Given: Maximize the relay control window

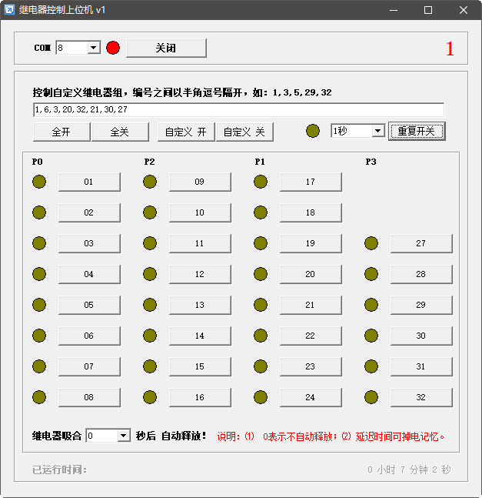Looking at the screenshot, I should [x=428, y=10].
